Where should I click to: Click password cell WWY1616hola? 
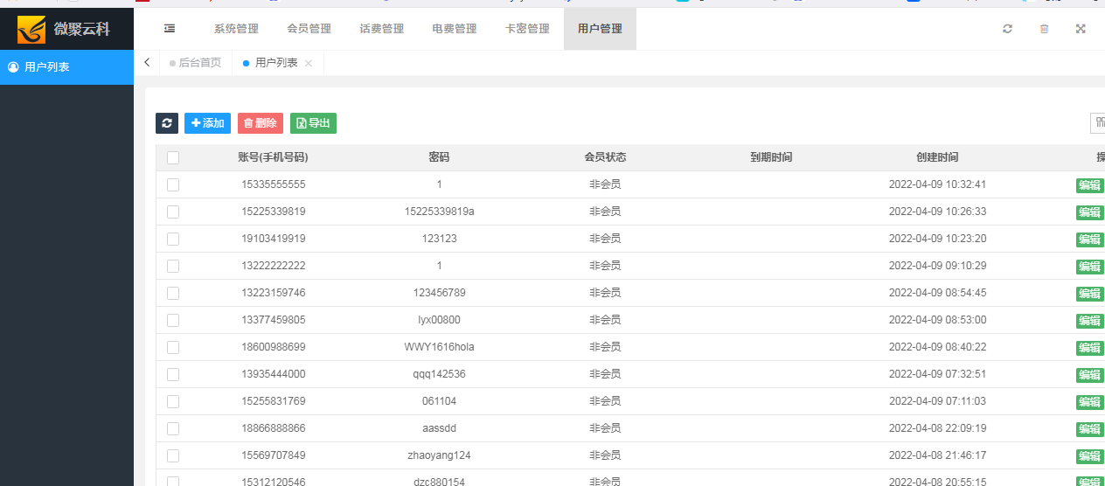[439, 347]
